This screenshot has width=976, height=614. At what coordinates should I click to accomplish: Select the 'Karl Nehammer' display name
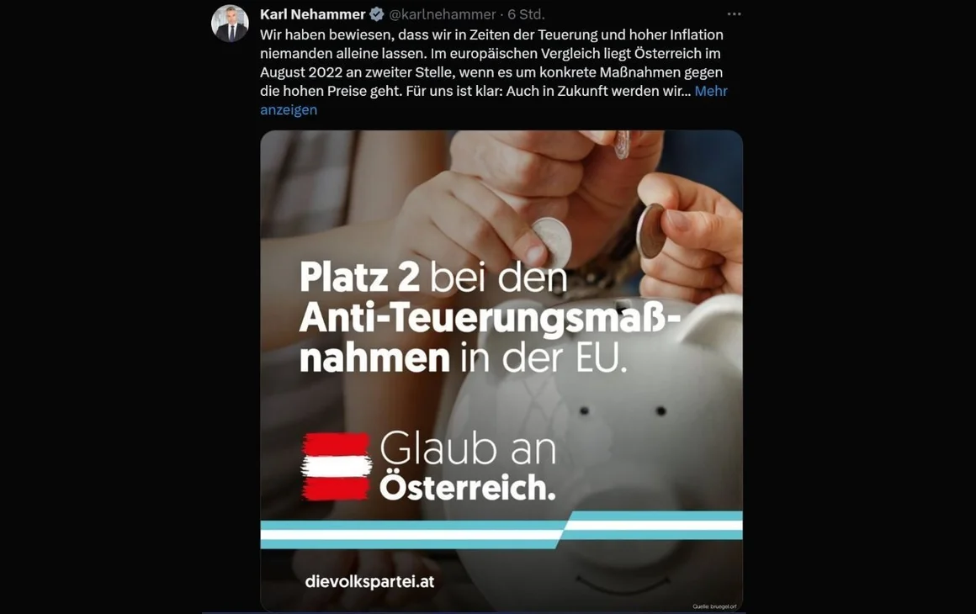tap(312, 13)
